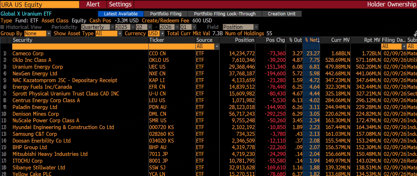
Task: Click the URA US Equity ticker field
Action: (x=40, y=5)
